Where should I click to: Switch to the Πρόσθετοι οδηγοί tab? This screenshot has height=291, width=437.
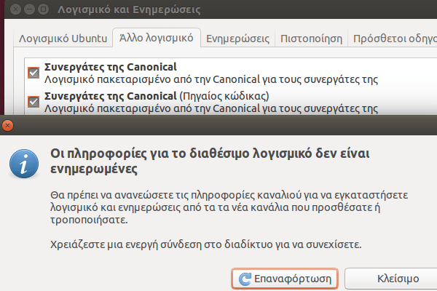[394, 39]
